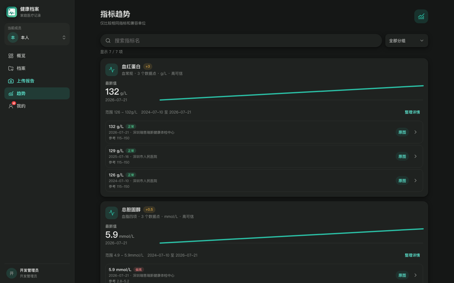Click the 健康档案 app logo icon
This screenshot has height=283, width=454.
[12, 12]
